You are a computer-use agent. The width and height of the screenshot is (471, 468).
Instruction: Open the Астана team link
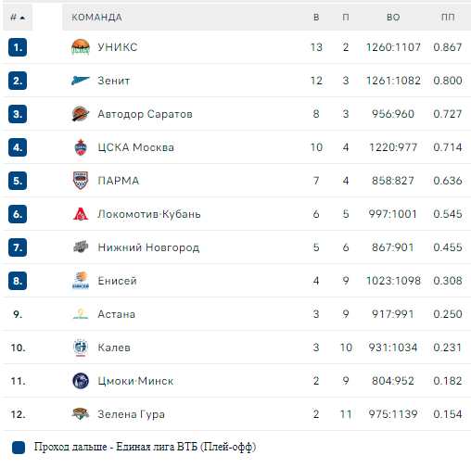(117, 314)
